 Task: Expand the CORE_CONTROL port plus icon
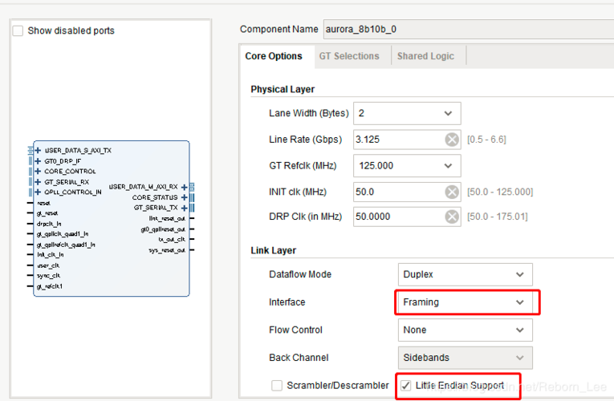tap(38, 171)
